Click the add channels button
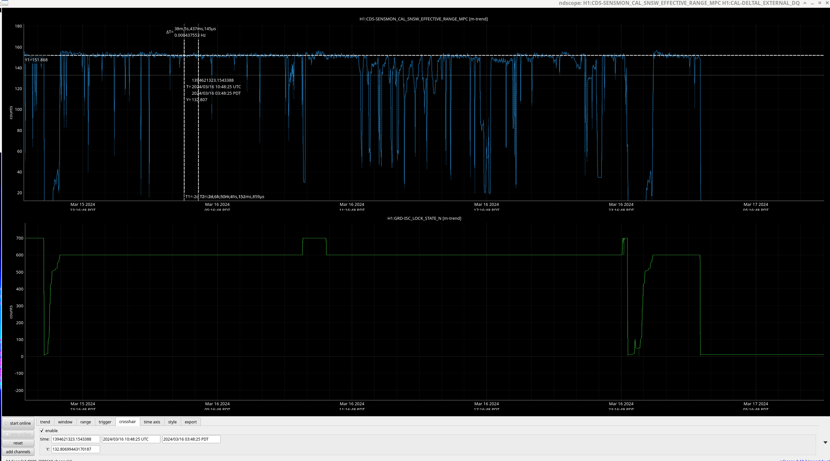This screenshot has width=830, height=461. (x=18, y=452)
